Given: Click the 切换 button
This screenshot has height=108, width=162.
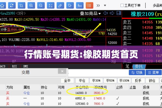Looking at the screenshot, I should (137, 72).
